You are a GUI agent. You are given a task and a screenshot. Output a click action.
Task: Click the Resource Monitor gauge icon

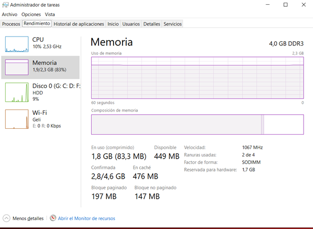53,218
